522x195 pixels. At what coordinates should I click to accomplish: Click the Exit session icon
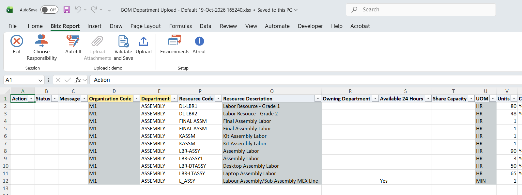pos(17,41)
